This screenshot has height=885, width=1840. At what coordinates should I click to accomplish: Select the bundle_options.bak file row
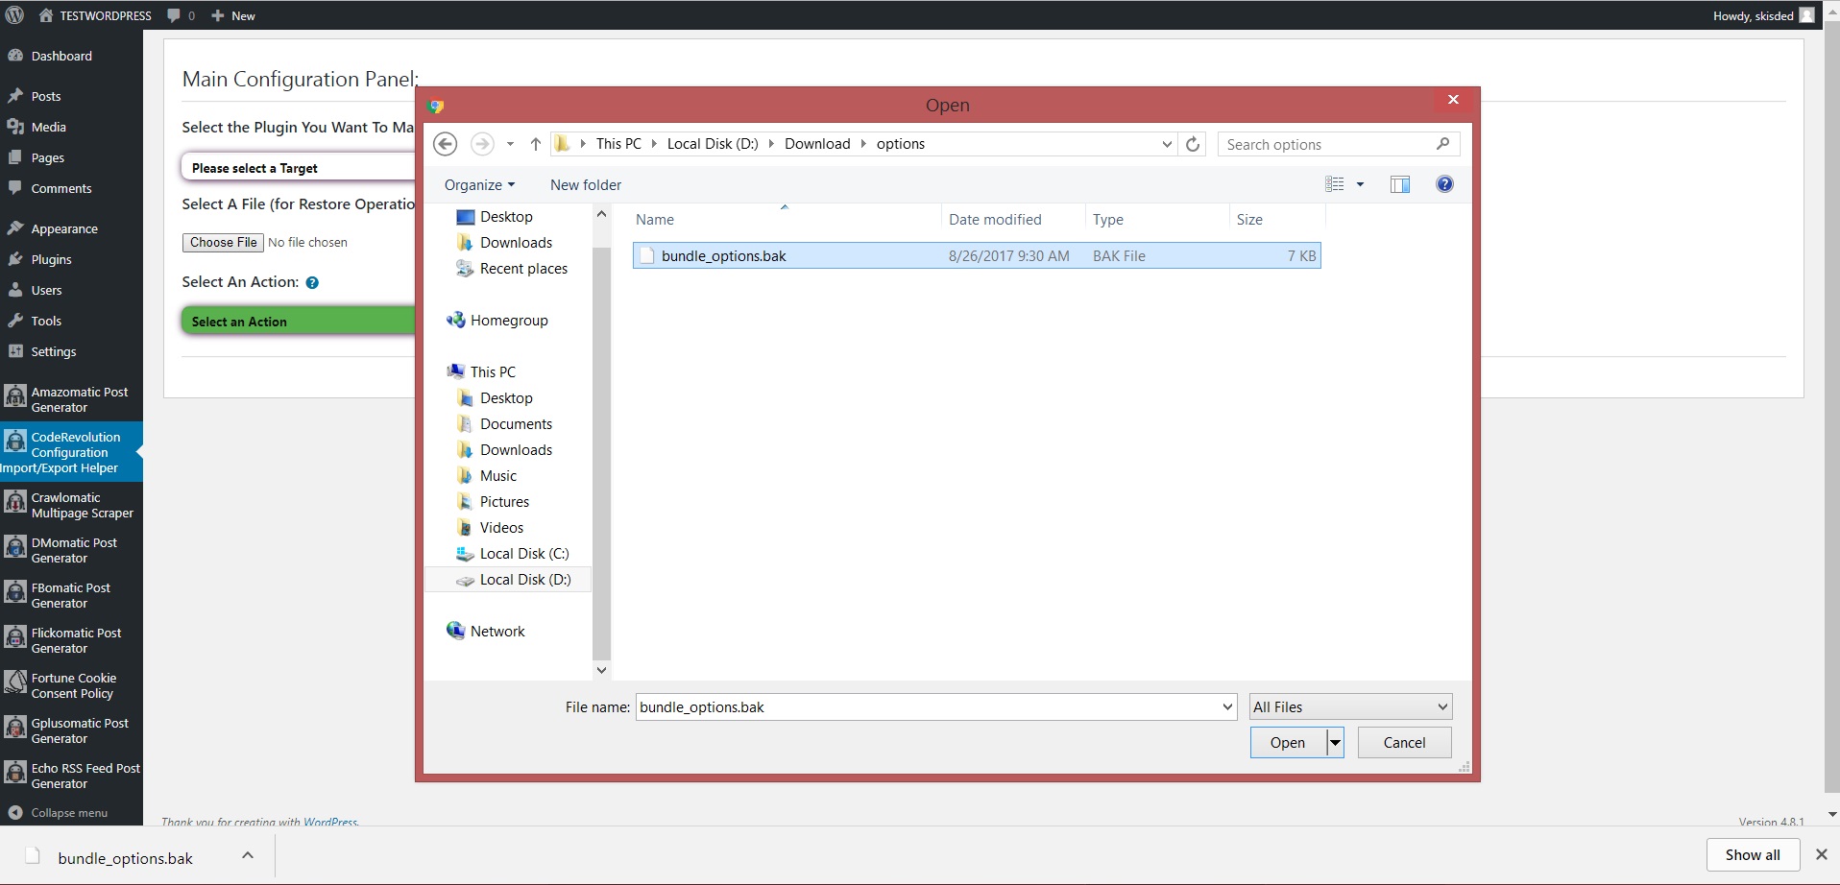point(977,256)
